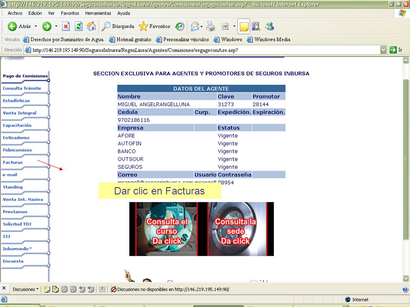The image size is (410, 307).
Task: Refresh the page with the green arrows icon
Action: click(x=79, y=26)
